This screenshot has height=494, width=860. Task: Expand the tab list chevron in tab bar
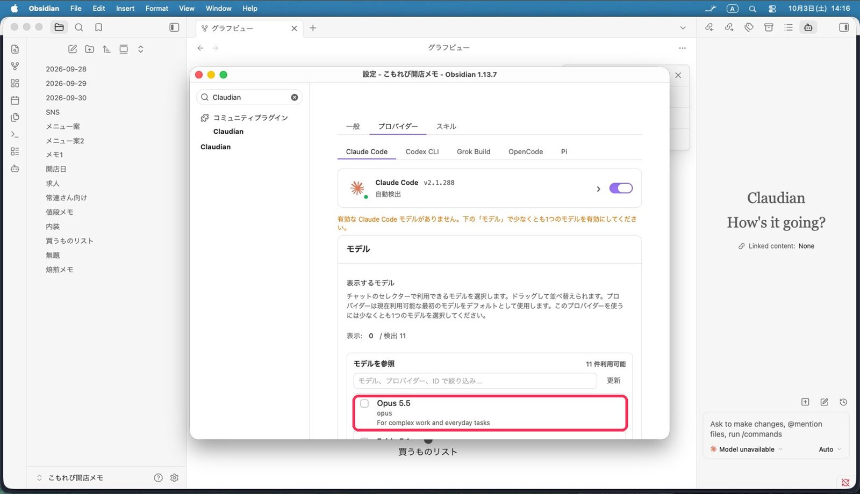point(683,28)
